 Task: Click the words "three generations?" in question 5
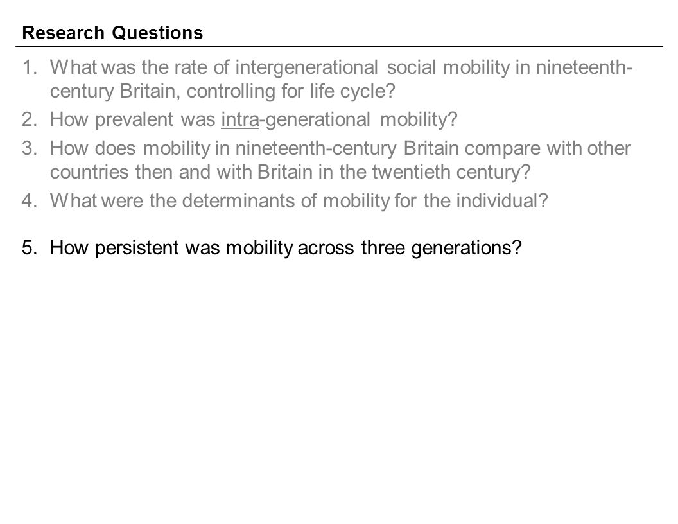coord(442,248)
